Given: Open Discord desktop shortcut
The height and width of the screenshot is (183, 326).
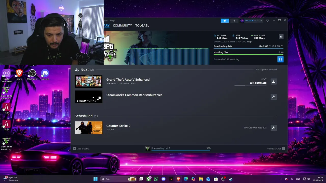Looking at the screenshot, I should tap(45, 75).
